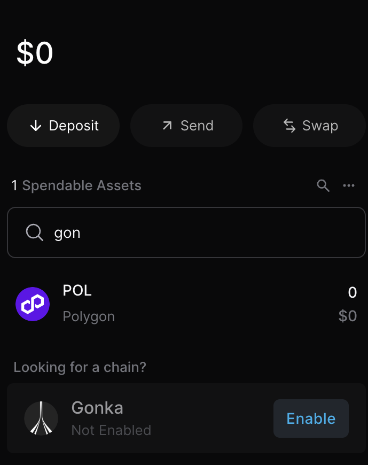Click the search icon beside Spendable Assets
This screenshot has width=368, height=465.
[323, 185]
